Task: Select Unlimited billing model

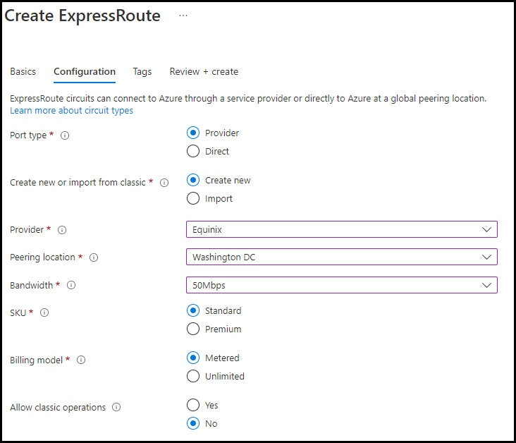Action: click(x=193, y=376)
